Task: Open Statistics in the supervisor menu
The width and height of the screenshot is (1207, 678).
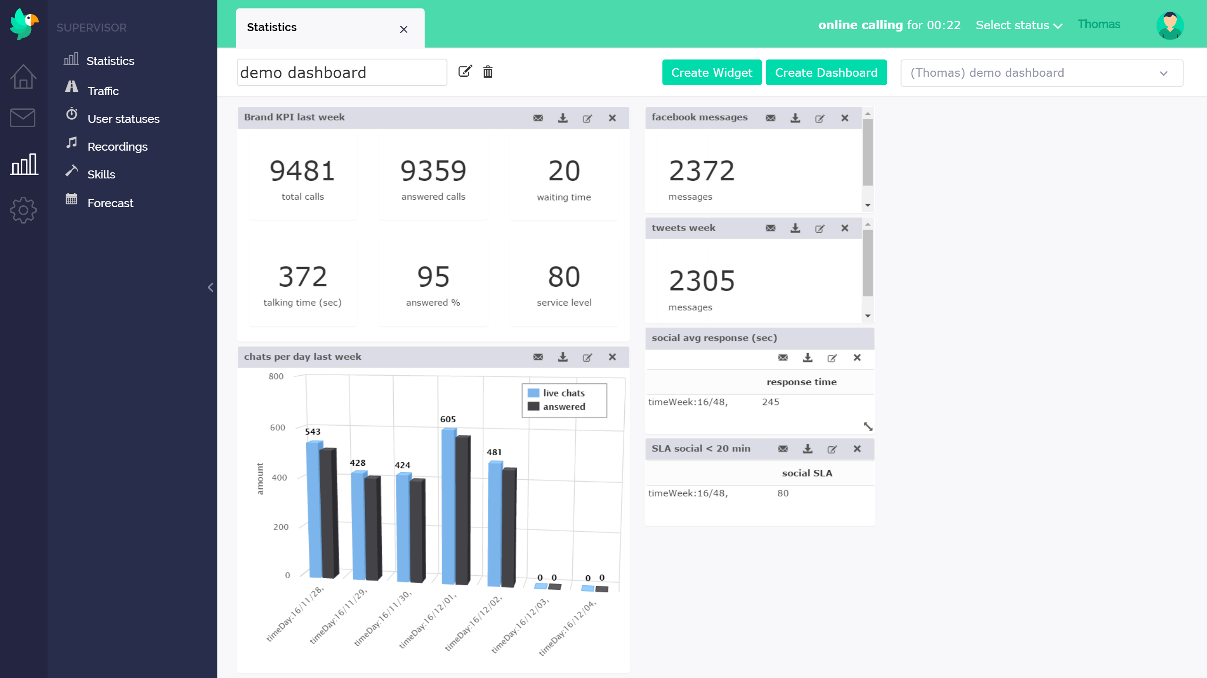Action: point(110,61)
